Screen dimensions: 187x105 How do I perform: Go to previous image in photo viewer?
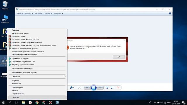pos(87,88)
